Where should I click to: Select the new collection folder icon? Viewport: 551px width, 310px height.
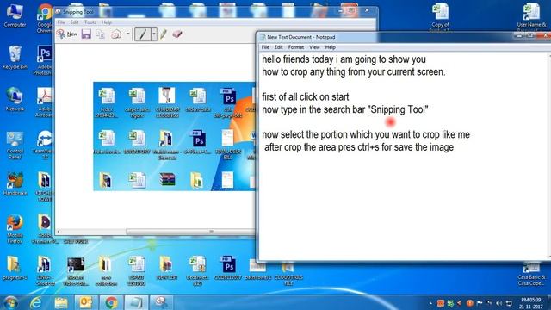(106, 271)
